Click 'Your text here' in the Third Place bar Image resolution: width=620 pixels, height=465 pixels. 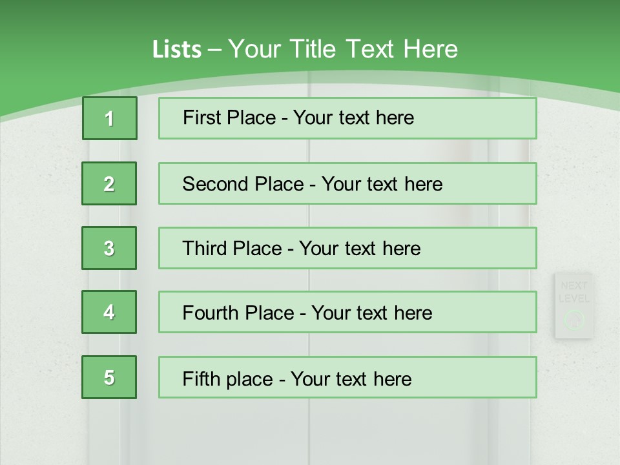point(360,249)
